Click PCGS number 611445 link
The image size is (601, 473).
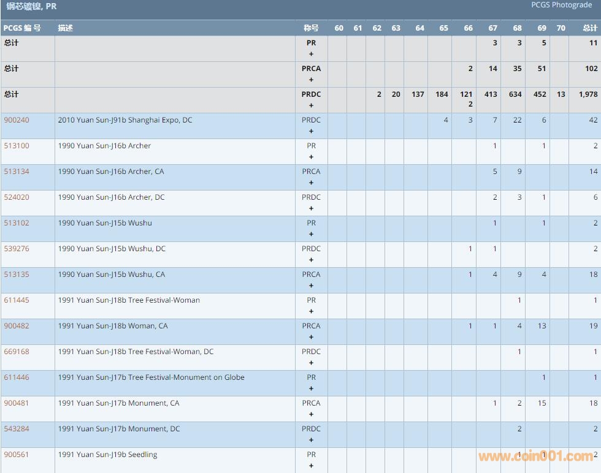coord(17,300)
